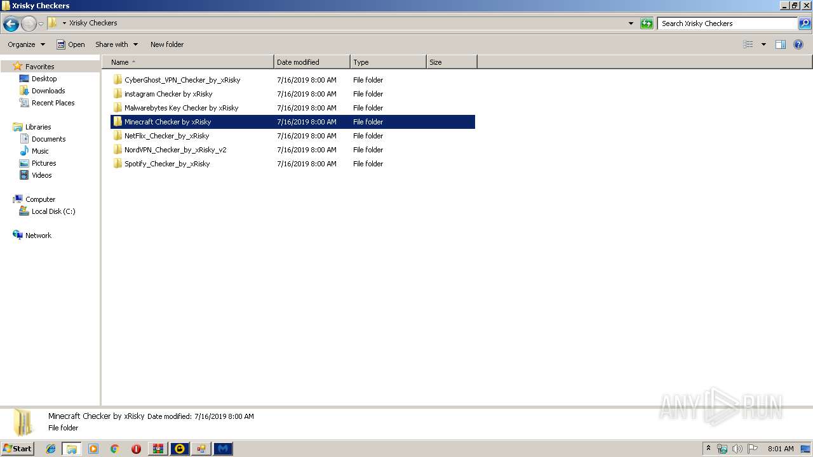
Task: Click Computer in navigation pane
Action: (x=40, y=199)
